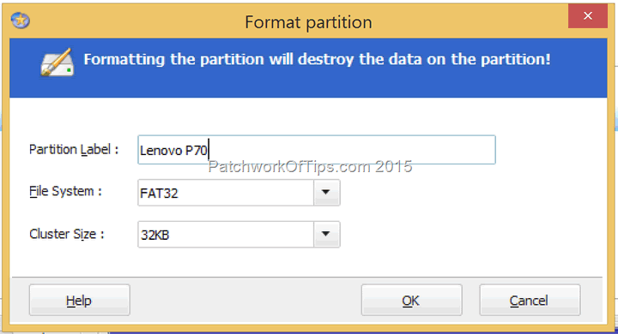The height and width of the screenshot is (334, 618).
Task: Click the "Cluster Size :" caption
Action: [67, 234]
